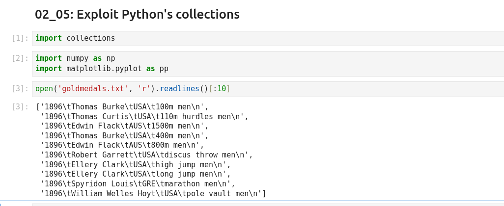Place cursor on "import matplotlib.pyplot as pp" line
This screenshot has height=206, width=504.
pos(102,69)
